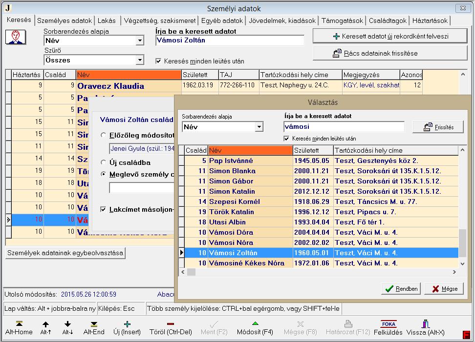
Task: Open main Sorbarendezés alapja Név dropdown
Action: [x=140, y=40]
